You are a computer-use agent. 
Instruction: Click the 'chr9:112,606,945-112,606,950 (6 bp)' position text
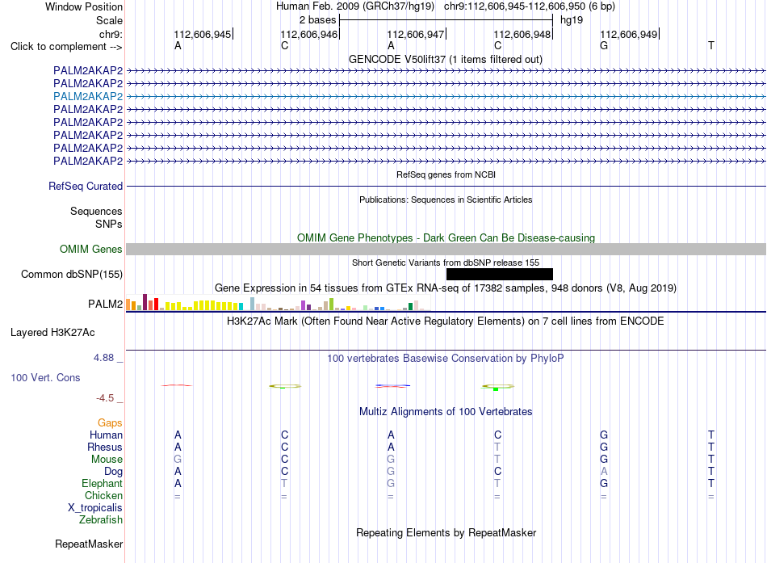click(530, 6)
